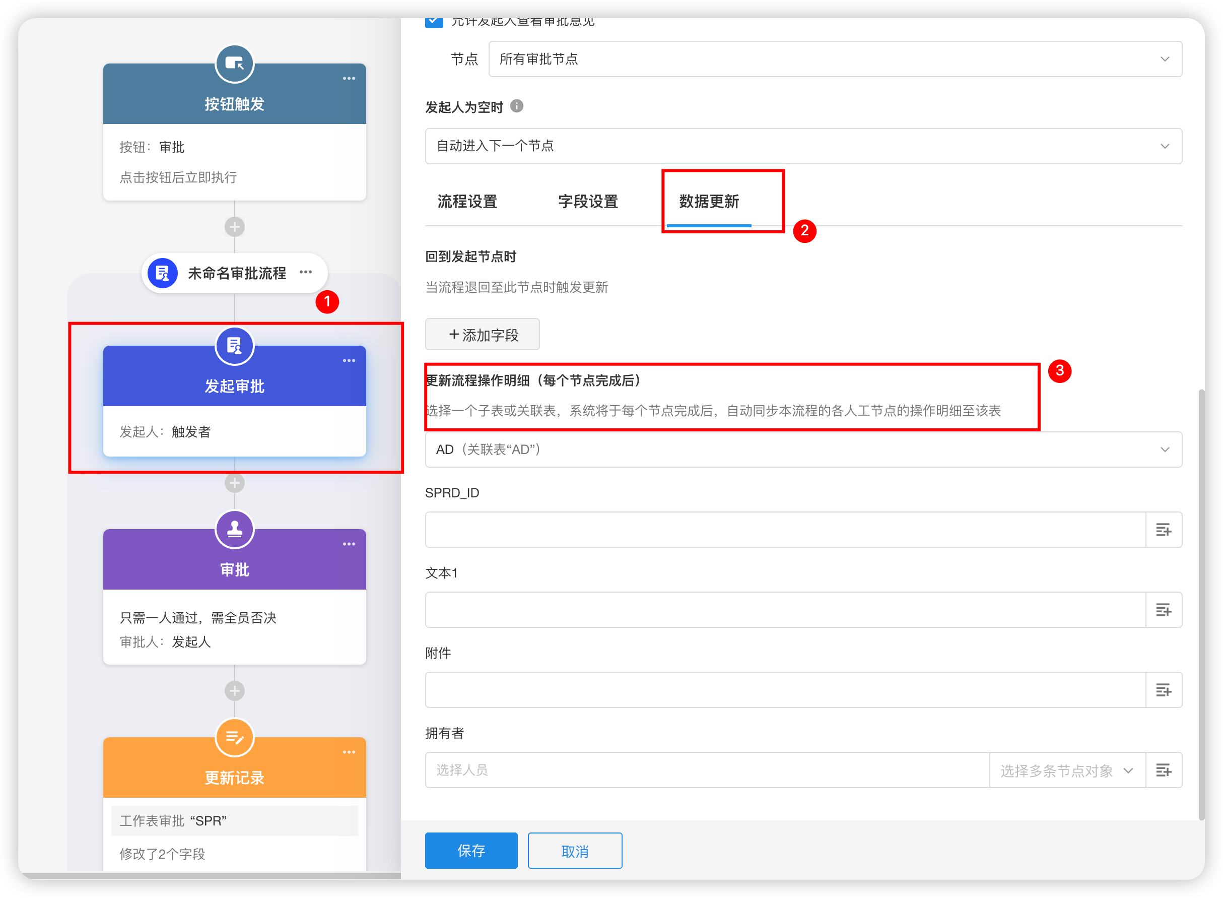Click the 发起审批 node icon

[x=234, y=346]
